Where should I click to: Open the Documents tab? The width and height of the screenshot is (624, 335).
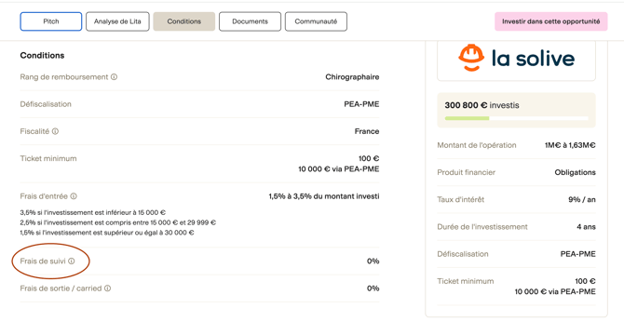pyautogui.click(x=250, y=21)
